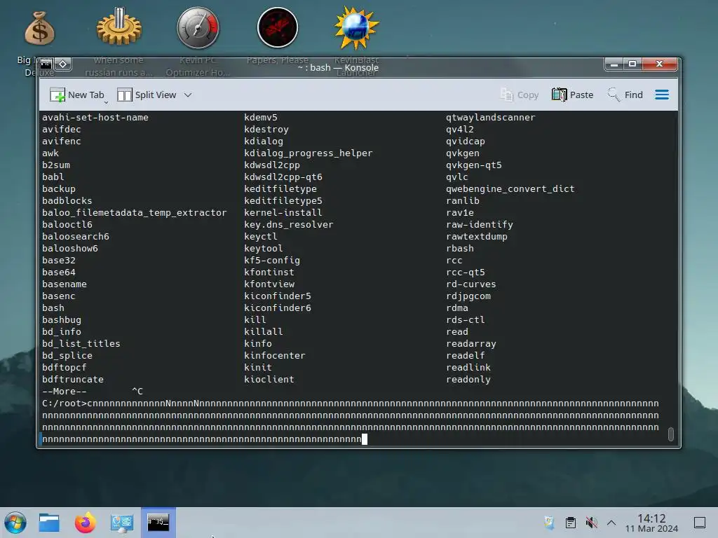This screenshot has width=718, height=538.
Task: Click 'readonly' in terminal output
Action: pyautogui.click(x=468, y=379)
